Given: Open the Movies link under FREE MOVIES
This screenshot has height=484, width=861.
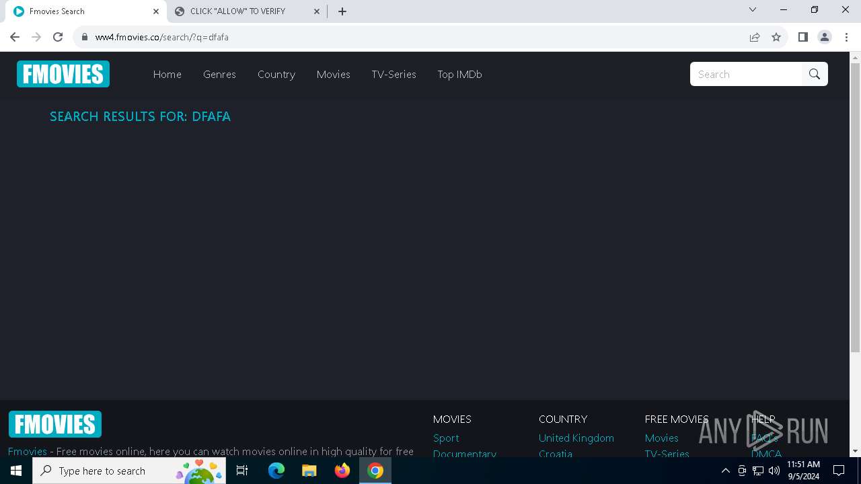Looking at the screenshot, I should [x=662, y=438].
